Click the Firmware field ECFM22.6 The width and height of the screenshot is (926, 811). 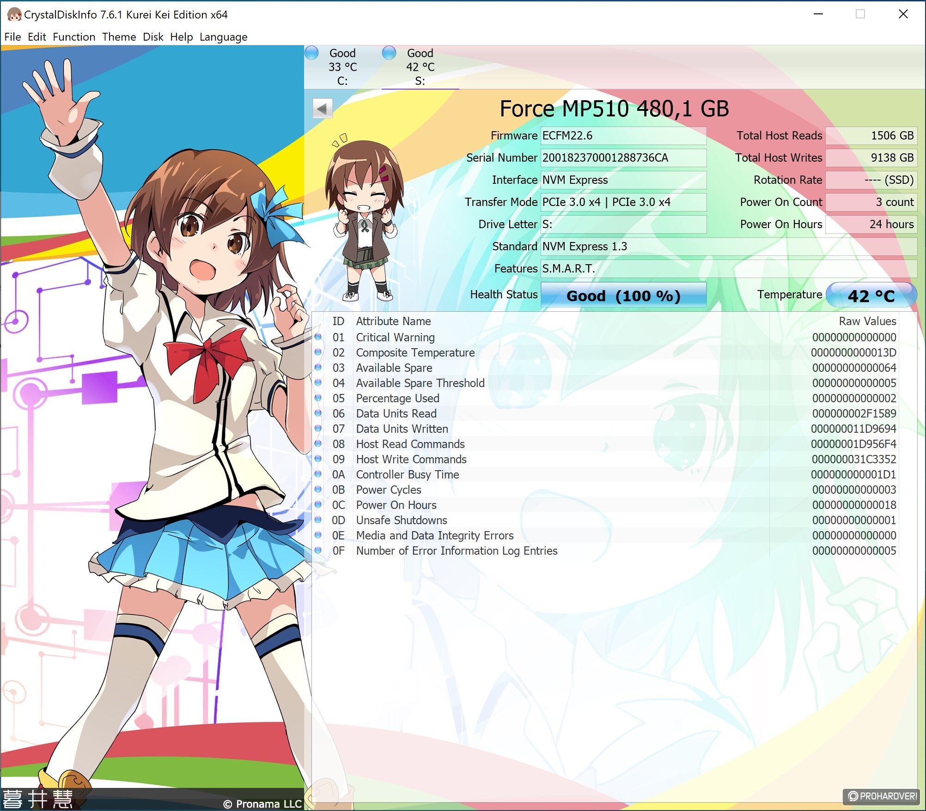[x=624, y=136]
